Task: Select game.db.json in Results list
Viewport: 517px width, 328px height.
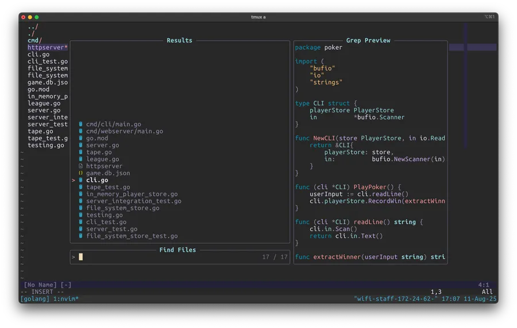Action: [x=108, y=173]
